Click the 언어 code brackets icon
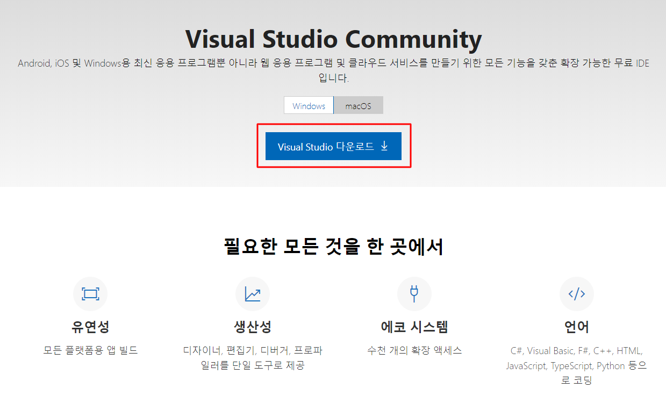 coord(577,294)
